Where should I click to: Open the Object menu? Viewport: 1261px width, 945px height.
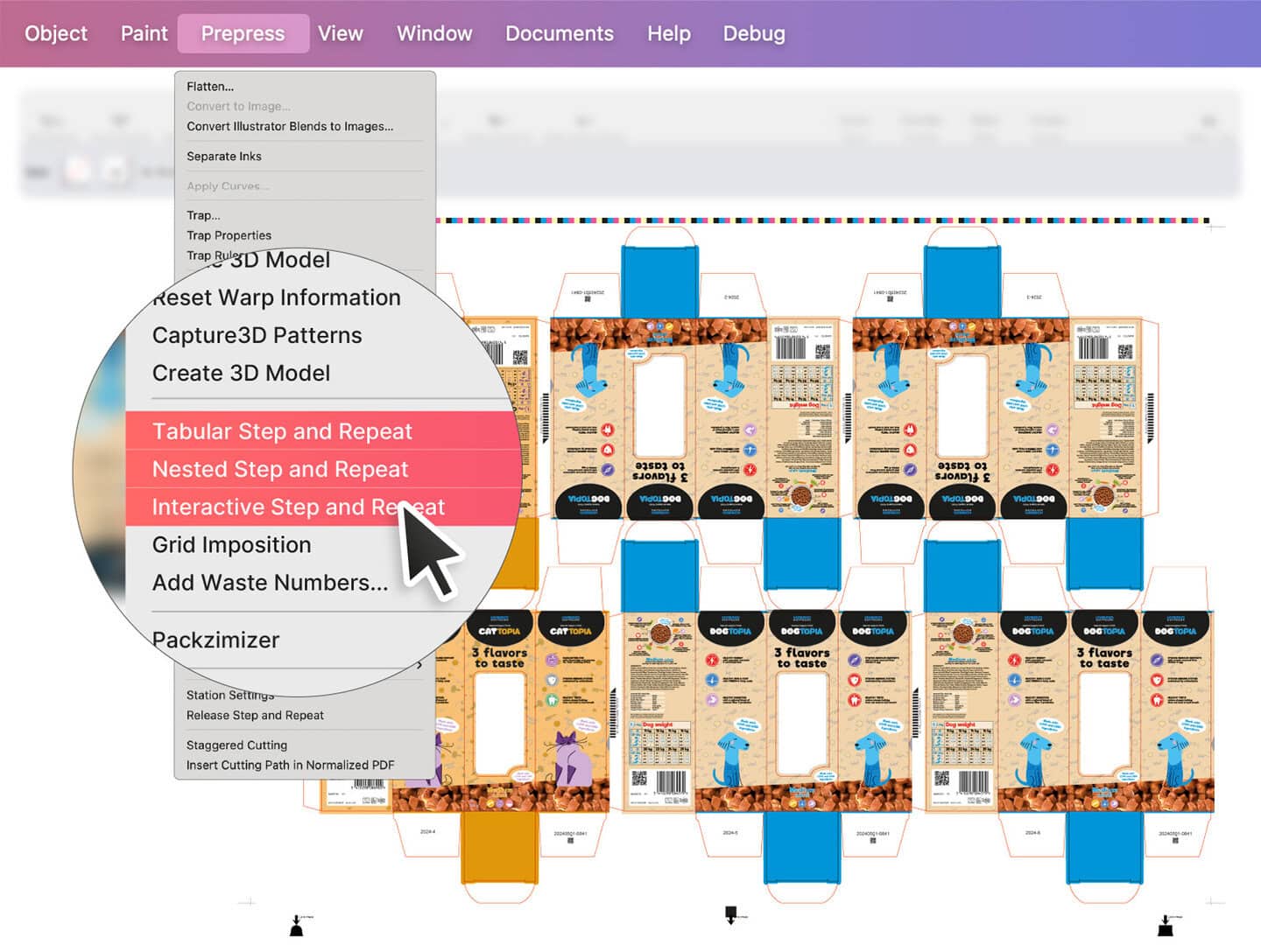point(56,33)
